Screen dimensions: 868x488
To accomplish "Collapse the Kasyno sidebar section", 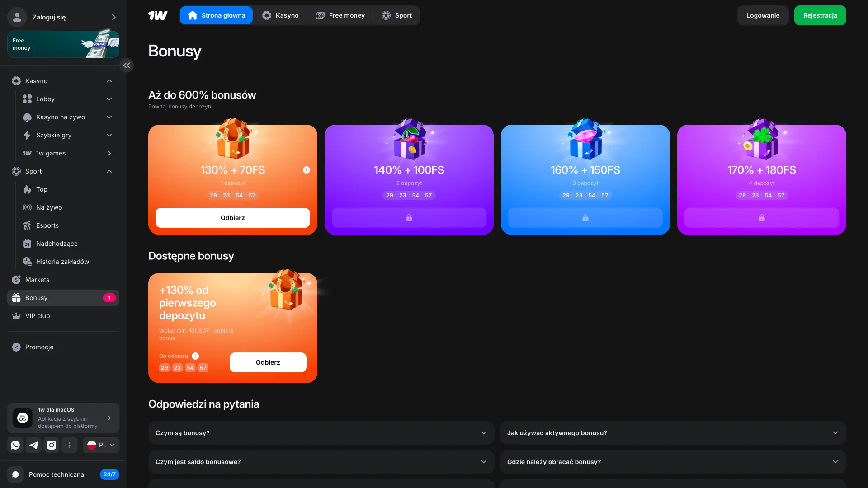I will coord(109,81).
